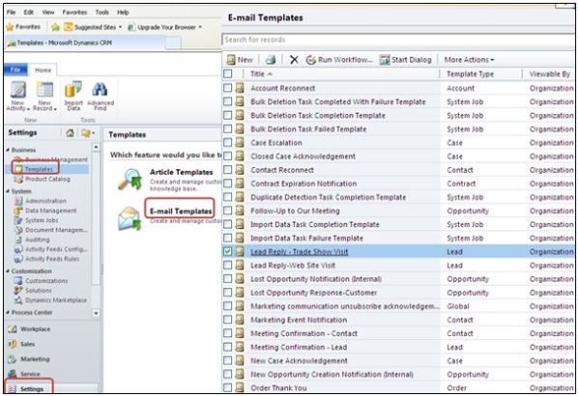578x396 pixels.
Task: Open the Article Templates magnifier icon
Action: pos(130,179)
